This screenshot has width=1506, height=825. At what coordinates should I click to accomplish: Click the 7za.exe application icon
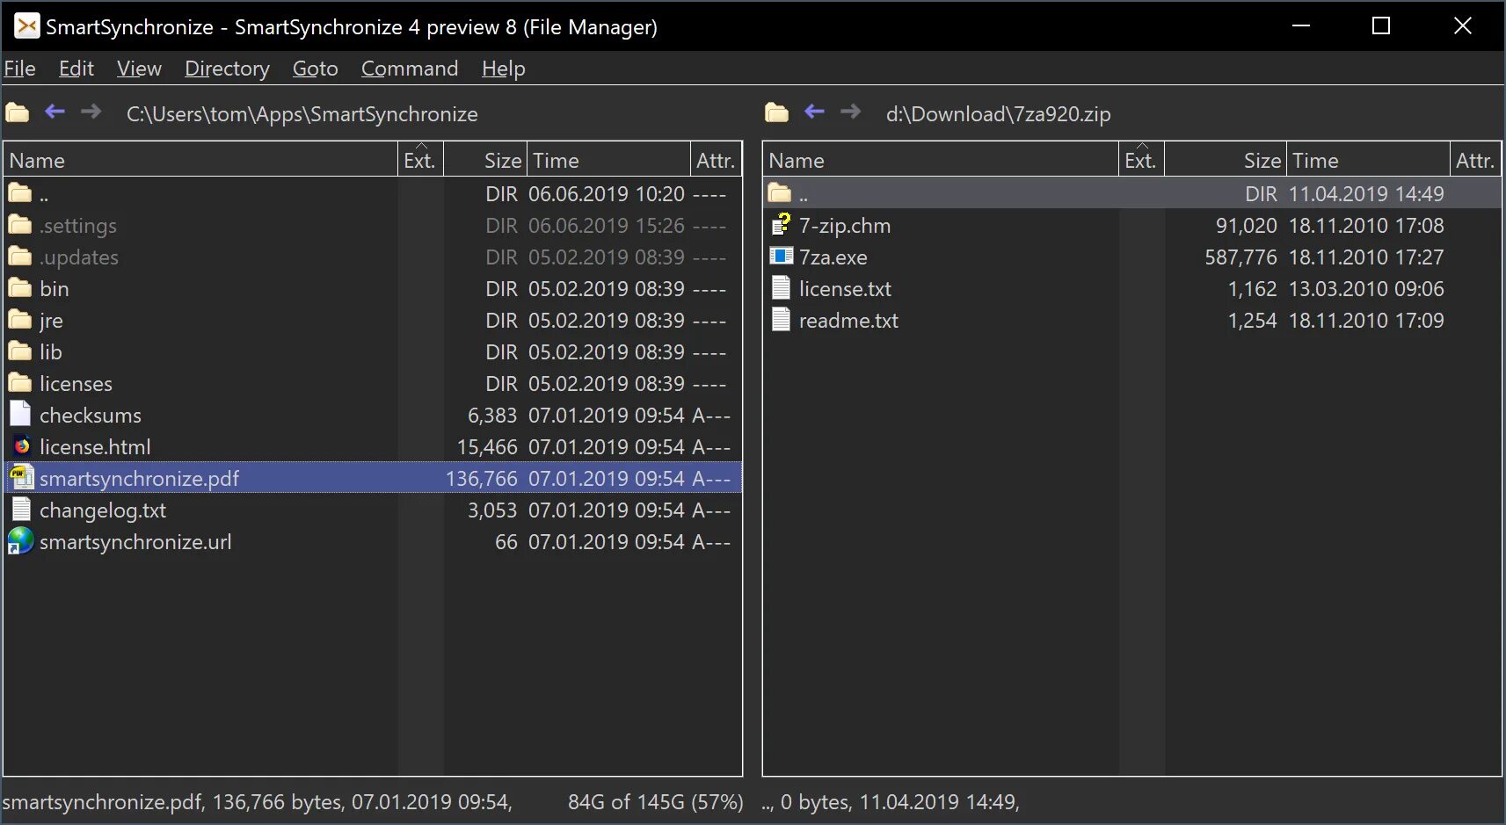[781, 257]
